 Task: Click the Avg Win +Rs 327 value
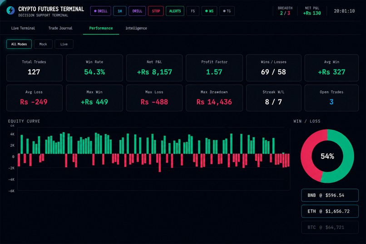pyautogui.click(x=331, y=72)
